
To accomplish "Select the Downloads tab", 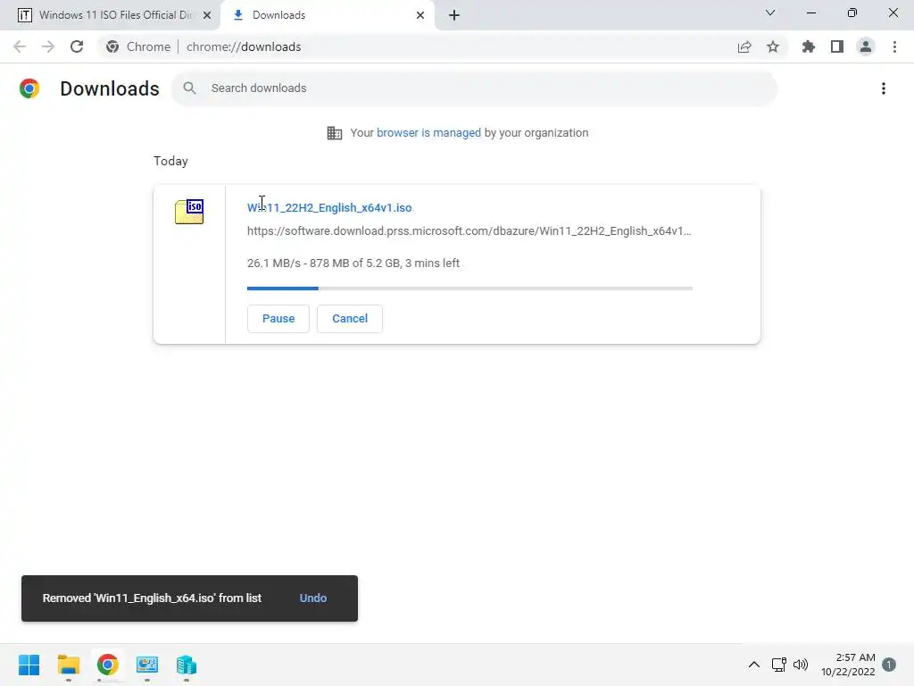I will pyautogui.click(x=328, y=15).
